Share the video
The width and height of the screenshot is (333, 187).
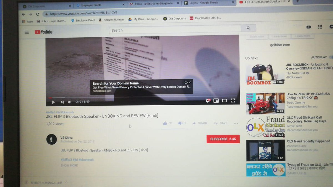coord(200,123)
